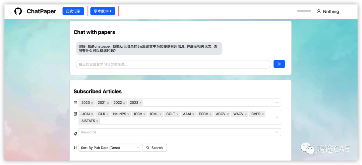Click the tag icon beside Keywords

coord(75,134)
